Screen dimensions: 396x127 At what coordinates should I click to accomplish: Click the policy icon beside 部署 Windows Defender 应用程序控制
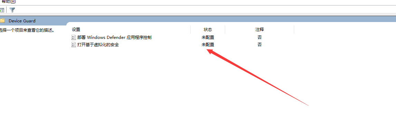74,38
